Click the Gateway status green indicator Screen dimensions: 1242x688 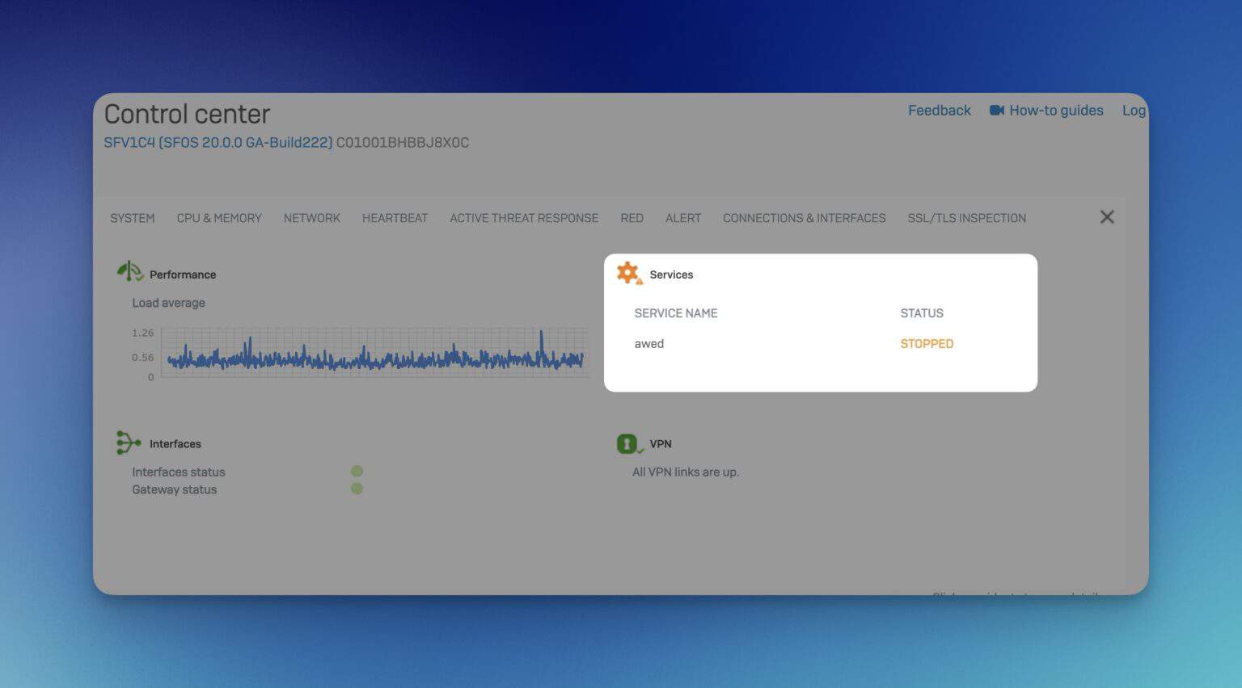[x=357, y=488]
